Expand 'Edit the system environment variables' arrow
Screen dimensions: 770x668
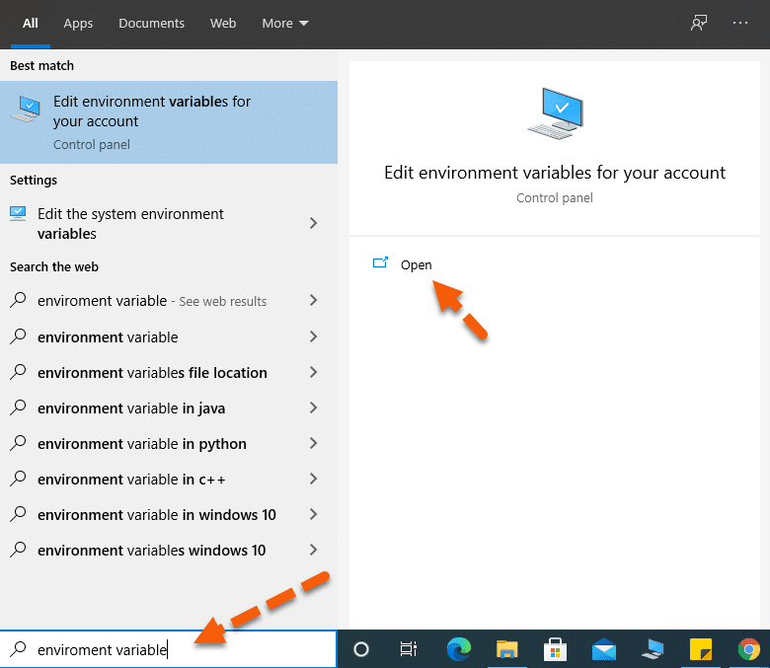[x=314, y=223]
